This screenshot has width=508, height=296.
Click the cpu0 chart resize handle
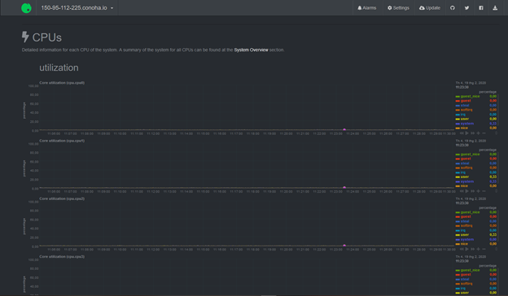click(497, 133)
